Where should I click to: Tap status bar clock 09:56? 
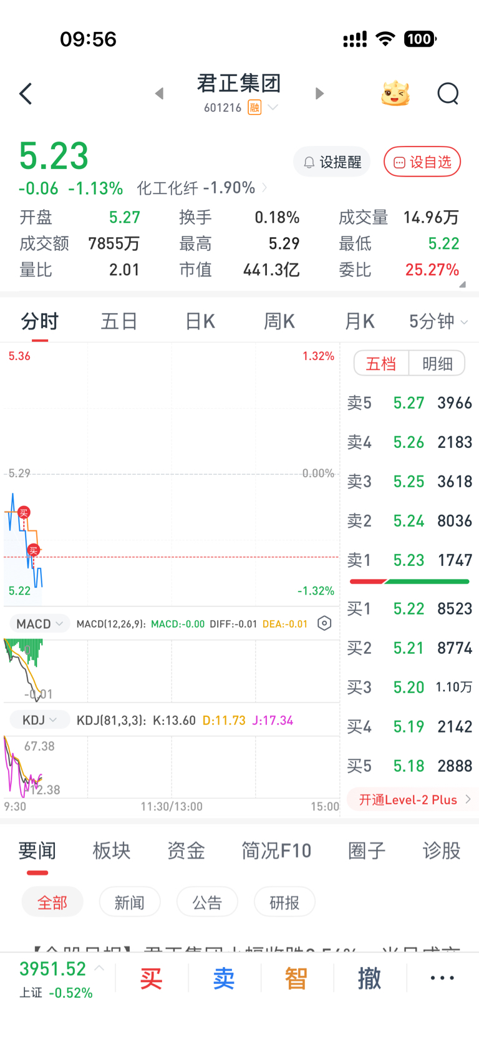click(x=88, y=39)
